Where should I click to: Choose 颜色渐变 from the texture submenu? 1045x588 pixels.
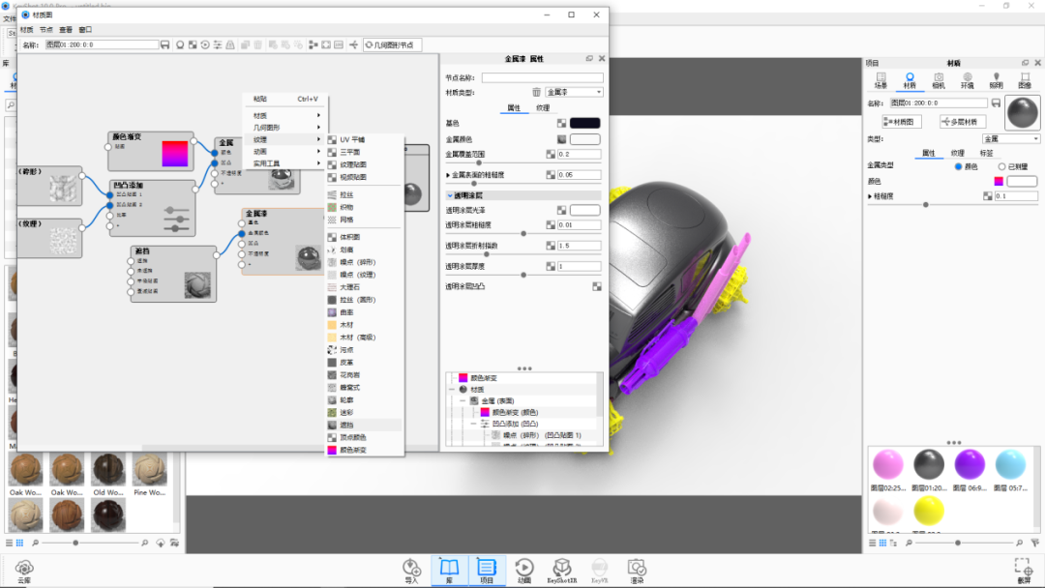364,450
